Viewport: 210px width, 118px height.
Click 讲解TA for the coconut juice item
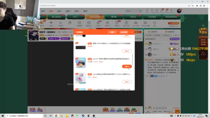127,82
